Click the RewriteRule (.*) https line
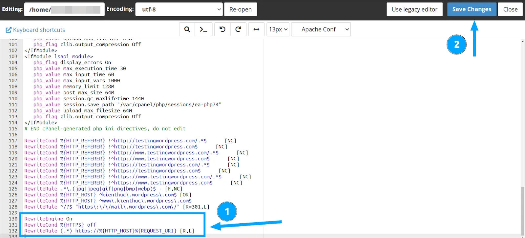Viewport: 525px width, 238px height. 109,231
